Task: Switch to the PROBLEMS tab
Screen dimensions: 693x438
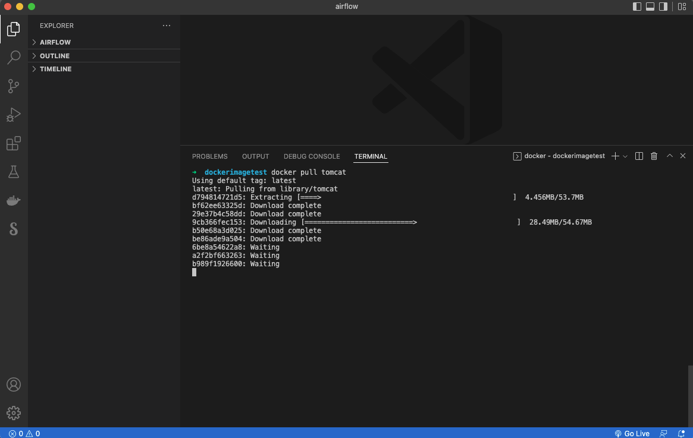Action: tap(210, 156)
